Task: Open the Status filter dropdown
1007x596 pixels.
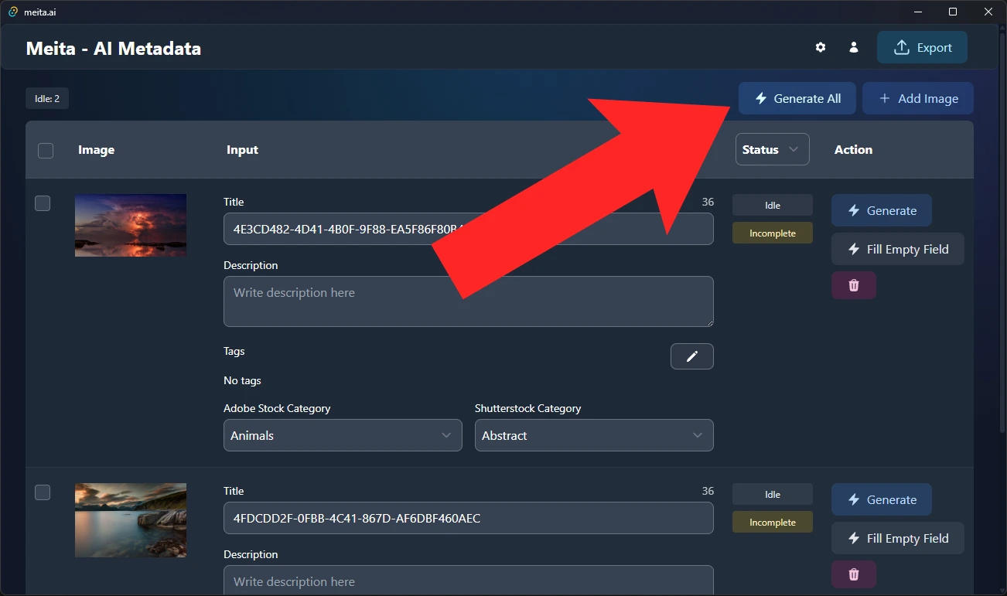Action: (771, 149)
